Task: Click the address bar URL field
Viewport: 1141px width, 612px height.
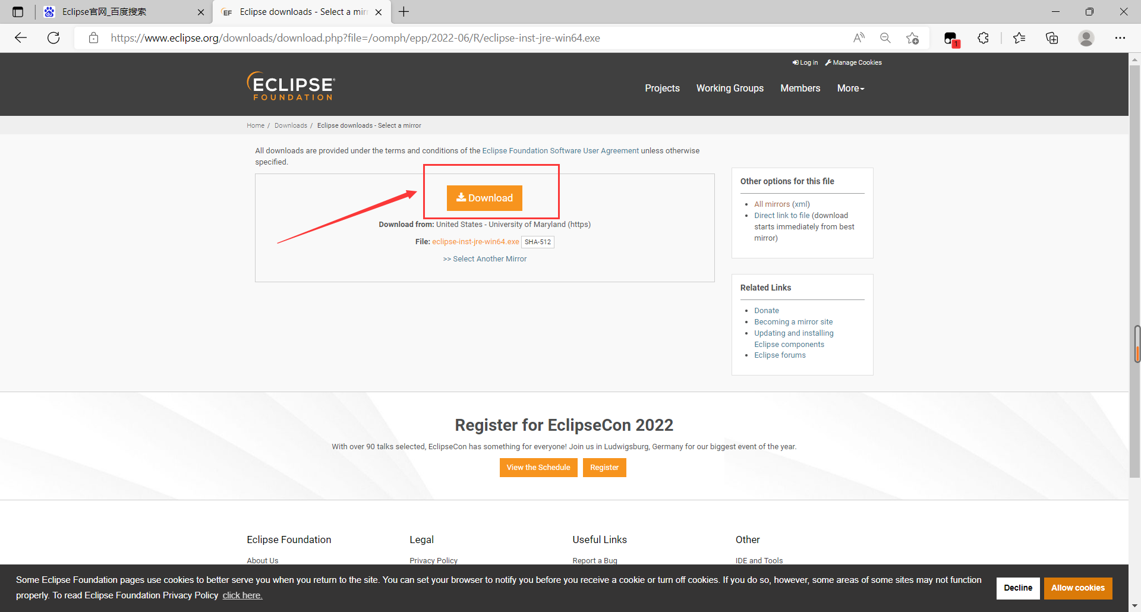Action: 416,37
